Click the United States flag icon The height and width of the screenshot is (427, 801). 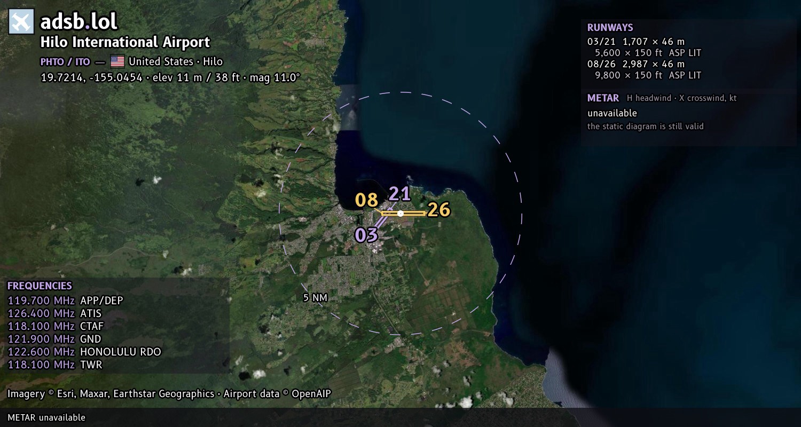point(117,61)
